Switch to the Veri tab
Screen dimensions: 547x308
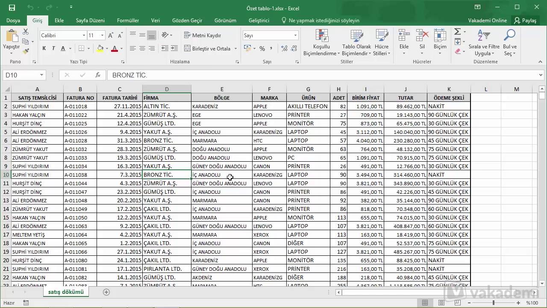[156, 20]
